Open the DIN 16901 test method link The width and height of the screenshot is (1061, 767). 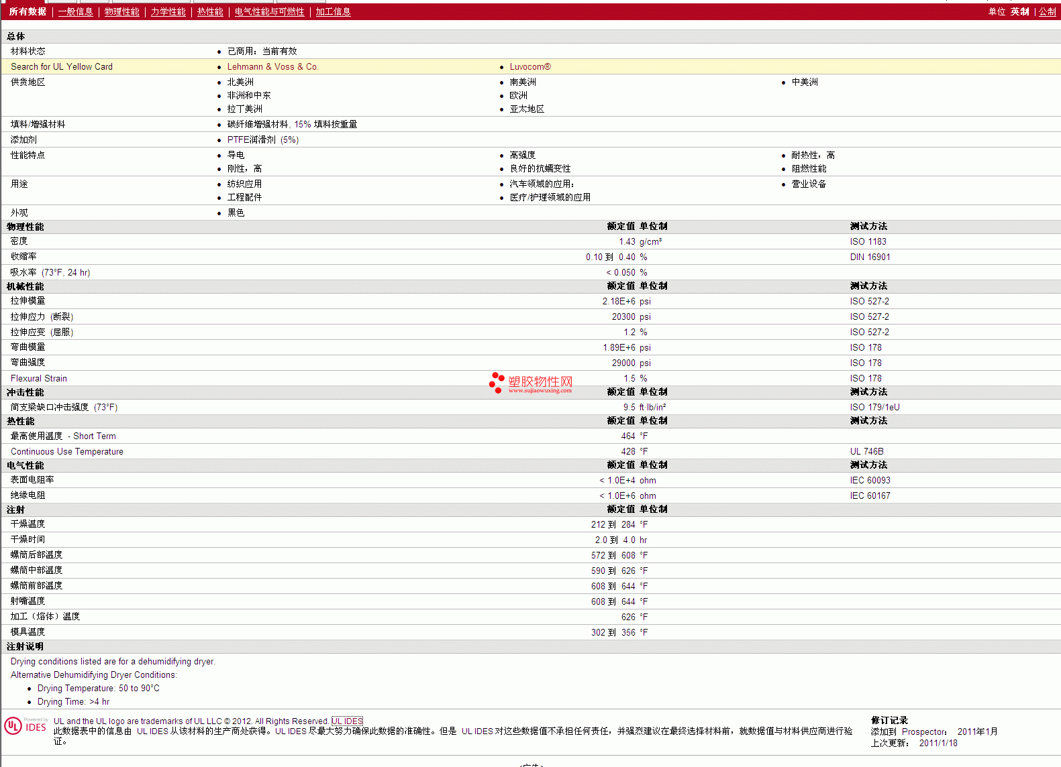pyautogui.click(x=870, y=257)
